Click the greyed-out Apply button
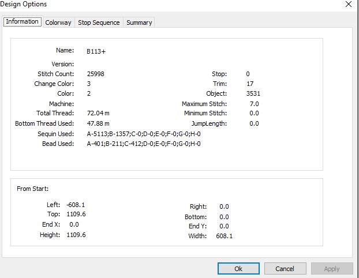 point(332,268)
